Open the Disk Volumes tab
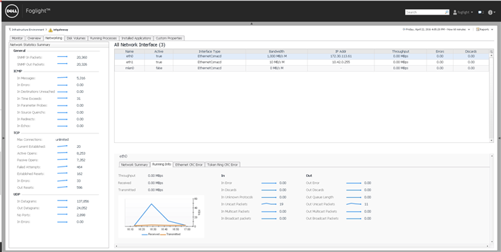This screenshot has width=501, height=252. tap(76, 38)
